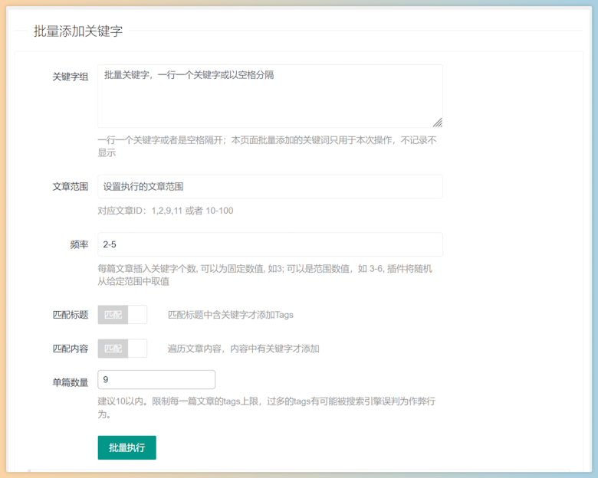Click hint 遍历文章内容,内容中有关键字才添加

(243, 349)
